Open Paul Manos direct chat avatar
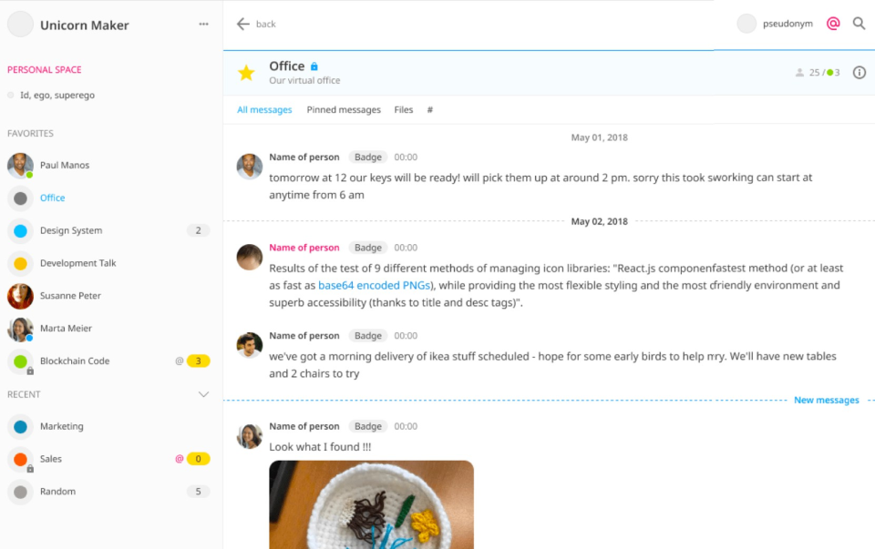Viewport: 875px width, 549px height. point(20,165)
